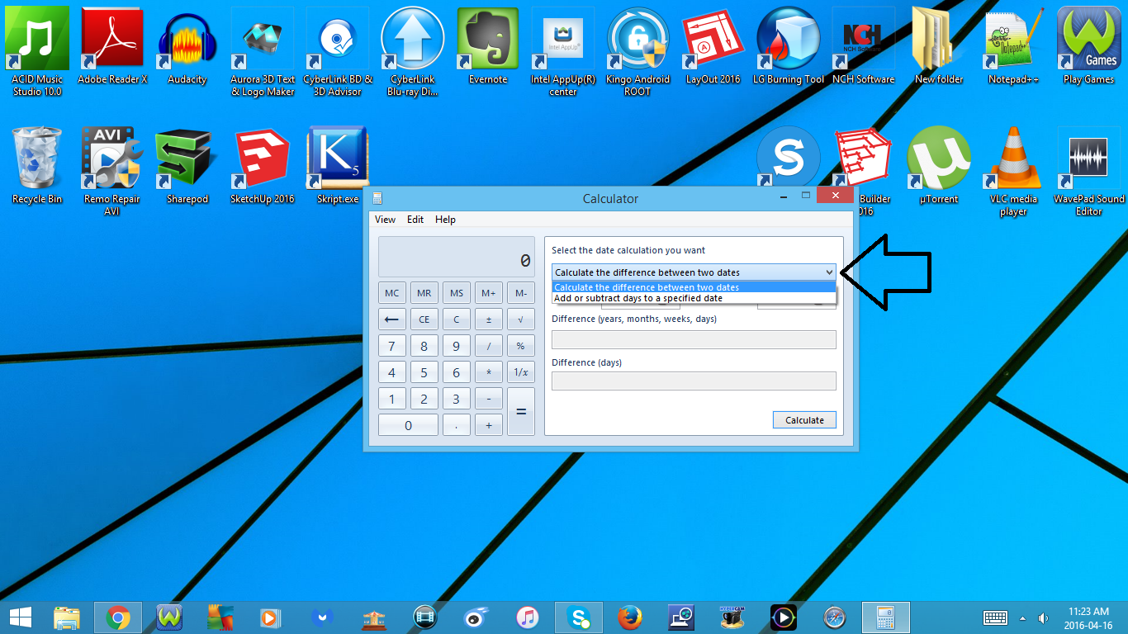Open the Recycle Bin
The image size is (1128, 634).
coord(36,157)
